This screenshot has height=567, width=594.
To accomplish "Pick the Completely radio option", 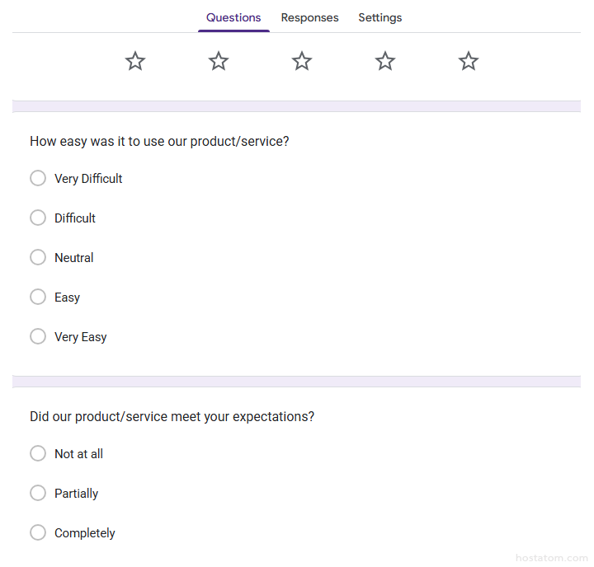I will coord(38,532).
